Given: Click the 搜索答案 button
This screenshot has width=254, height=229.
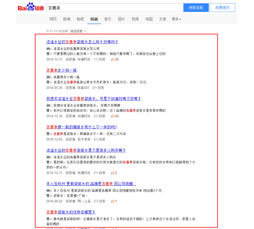Looking at the screenshot, I should [196, 8].
